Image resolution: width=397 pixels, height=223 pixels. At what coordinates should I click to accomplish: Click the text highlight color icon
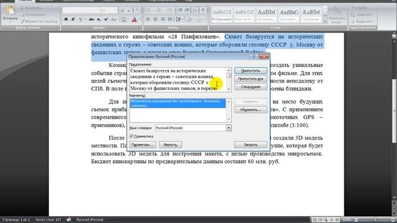click(124, 19)
